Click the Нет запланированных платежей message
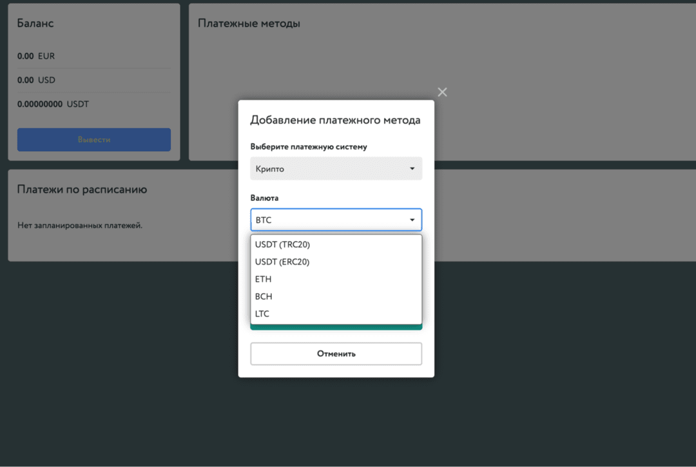The height and width of the screenshot is (467, 696). click(79, 226)
